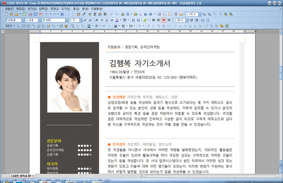Screen dimensions: 283x183
Task: Expand the font color arrow dropdown
Action: (x=120, y=20)
